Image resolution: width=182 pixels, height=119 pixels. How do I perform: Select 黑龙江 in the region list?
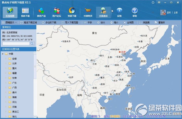pyautogui.click(x=15, y=112)
